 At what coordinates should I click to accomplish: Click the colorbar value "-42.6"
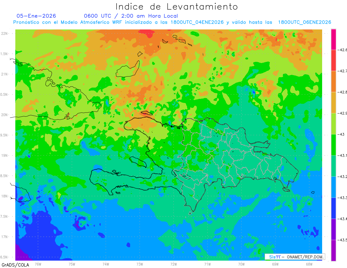point(342,50)
